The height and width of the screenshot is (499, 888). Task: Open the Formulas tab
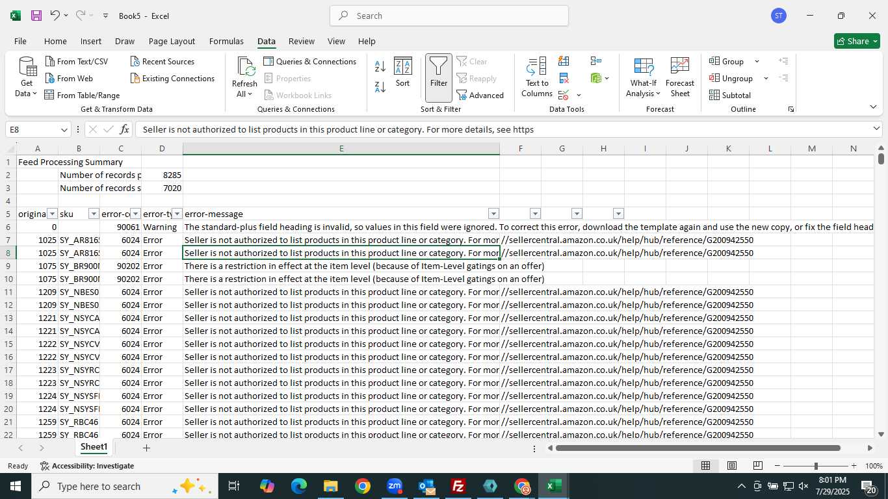(226, 41)
